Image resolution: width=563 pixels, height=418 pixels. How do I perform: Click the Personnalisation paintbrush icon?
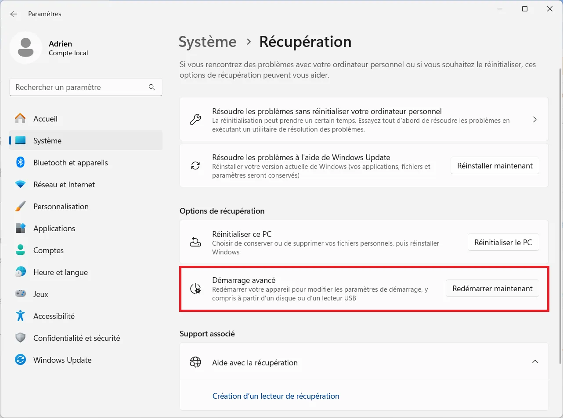tap(20, 206)
